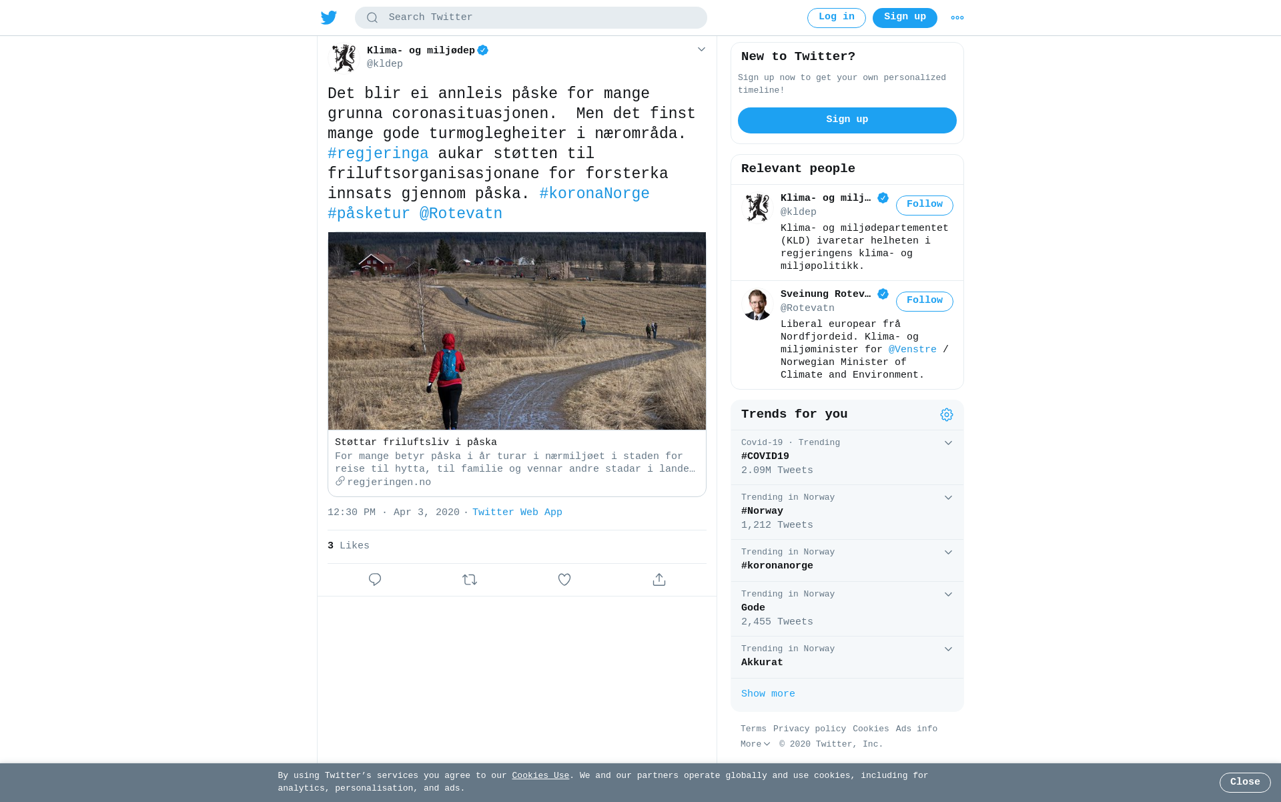1281x802 pixels.
Task: Follow the @kldep account
Action: pyautogui.click(x=925, y=206)
